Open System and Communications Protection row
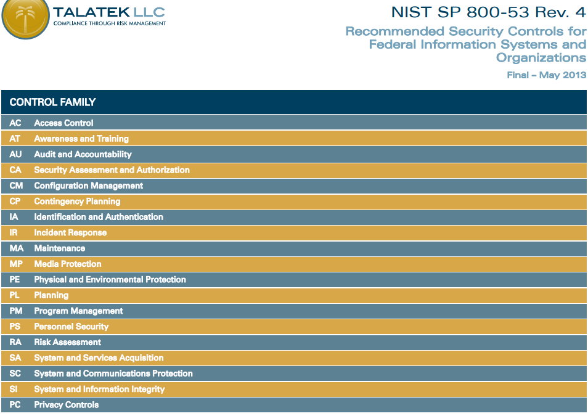 [113, 373]
